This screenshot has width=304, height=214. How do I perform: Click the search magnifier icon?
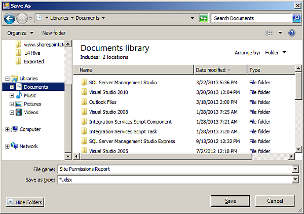(x=296, y=18)
